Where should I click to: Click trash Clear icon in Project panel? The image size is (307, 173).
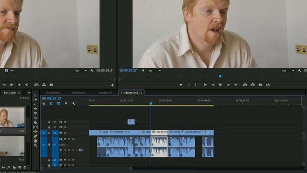point(24,167)
